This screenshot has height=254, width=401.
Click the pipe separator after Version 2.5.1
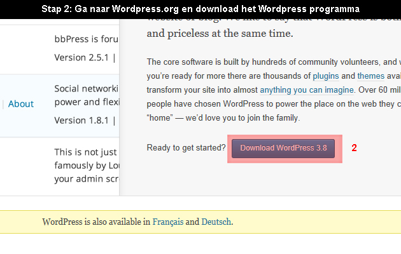(114, 58)
